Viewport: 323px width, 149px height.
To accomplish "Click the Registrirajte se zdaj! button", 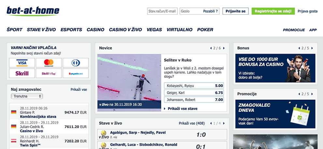I will pos(273,11).
